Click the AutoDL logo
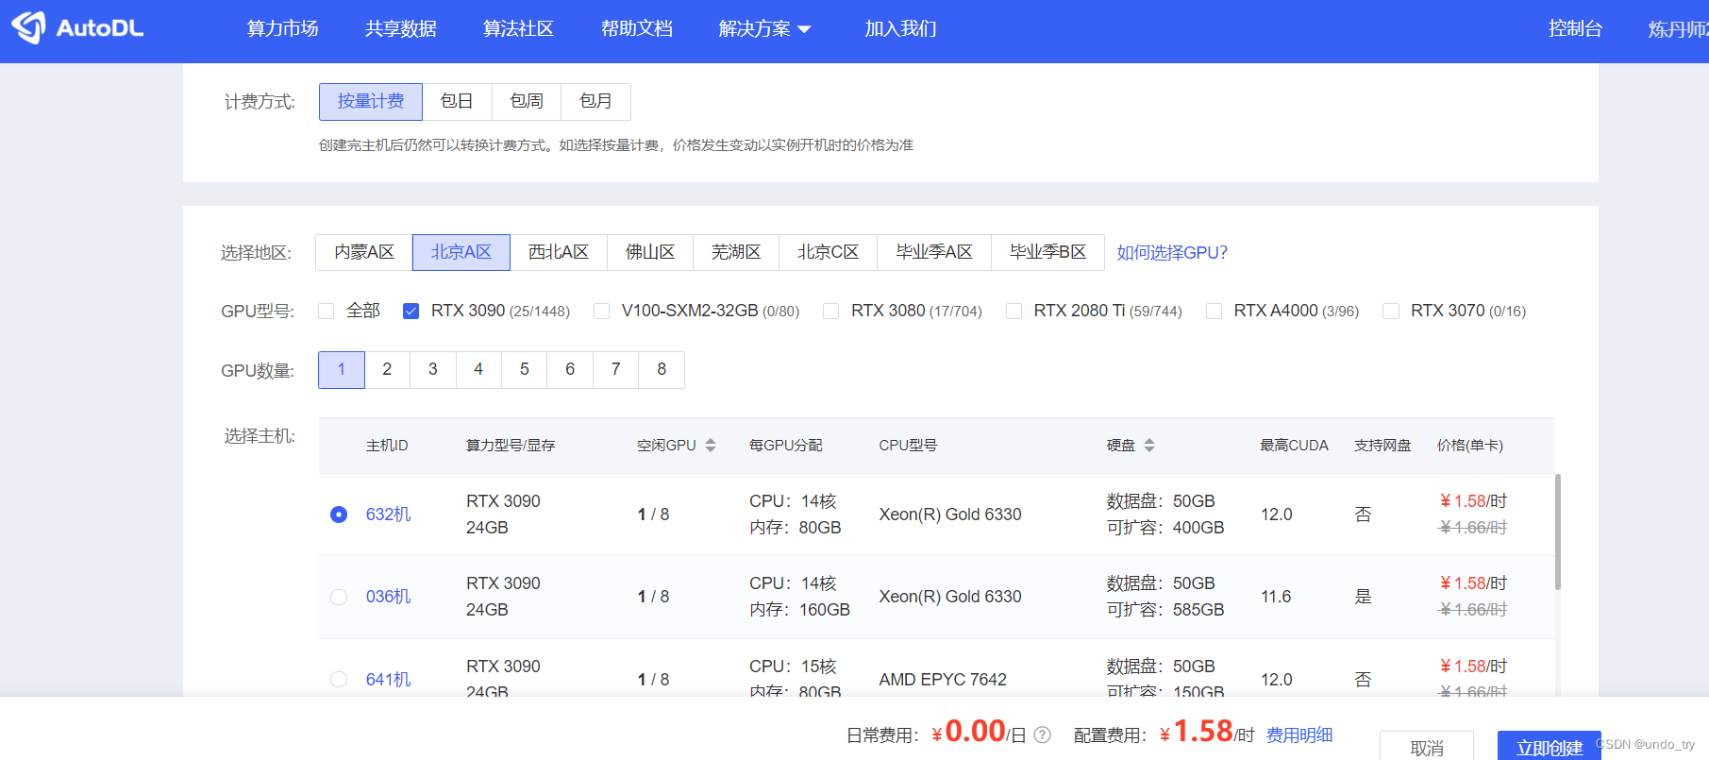This screenshot has height=760, width=1709. coord(77,28)
